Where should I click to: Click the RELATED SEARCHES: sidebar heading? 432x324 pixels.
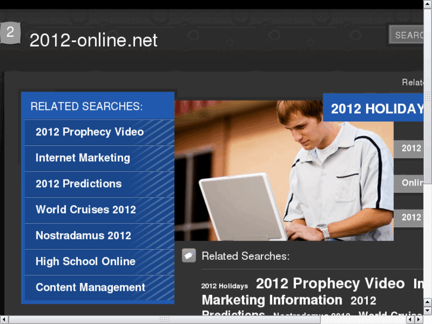click(87, 106)
